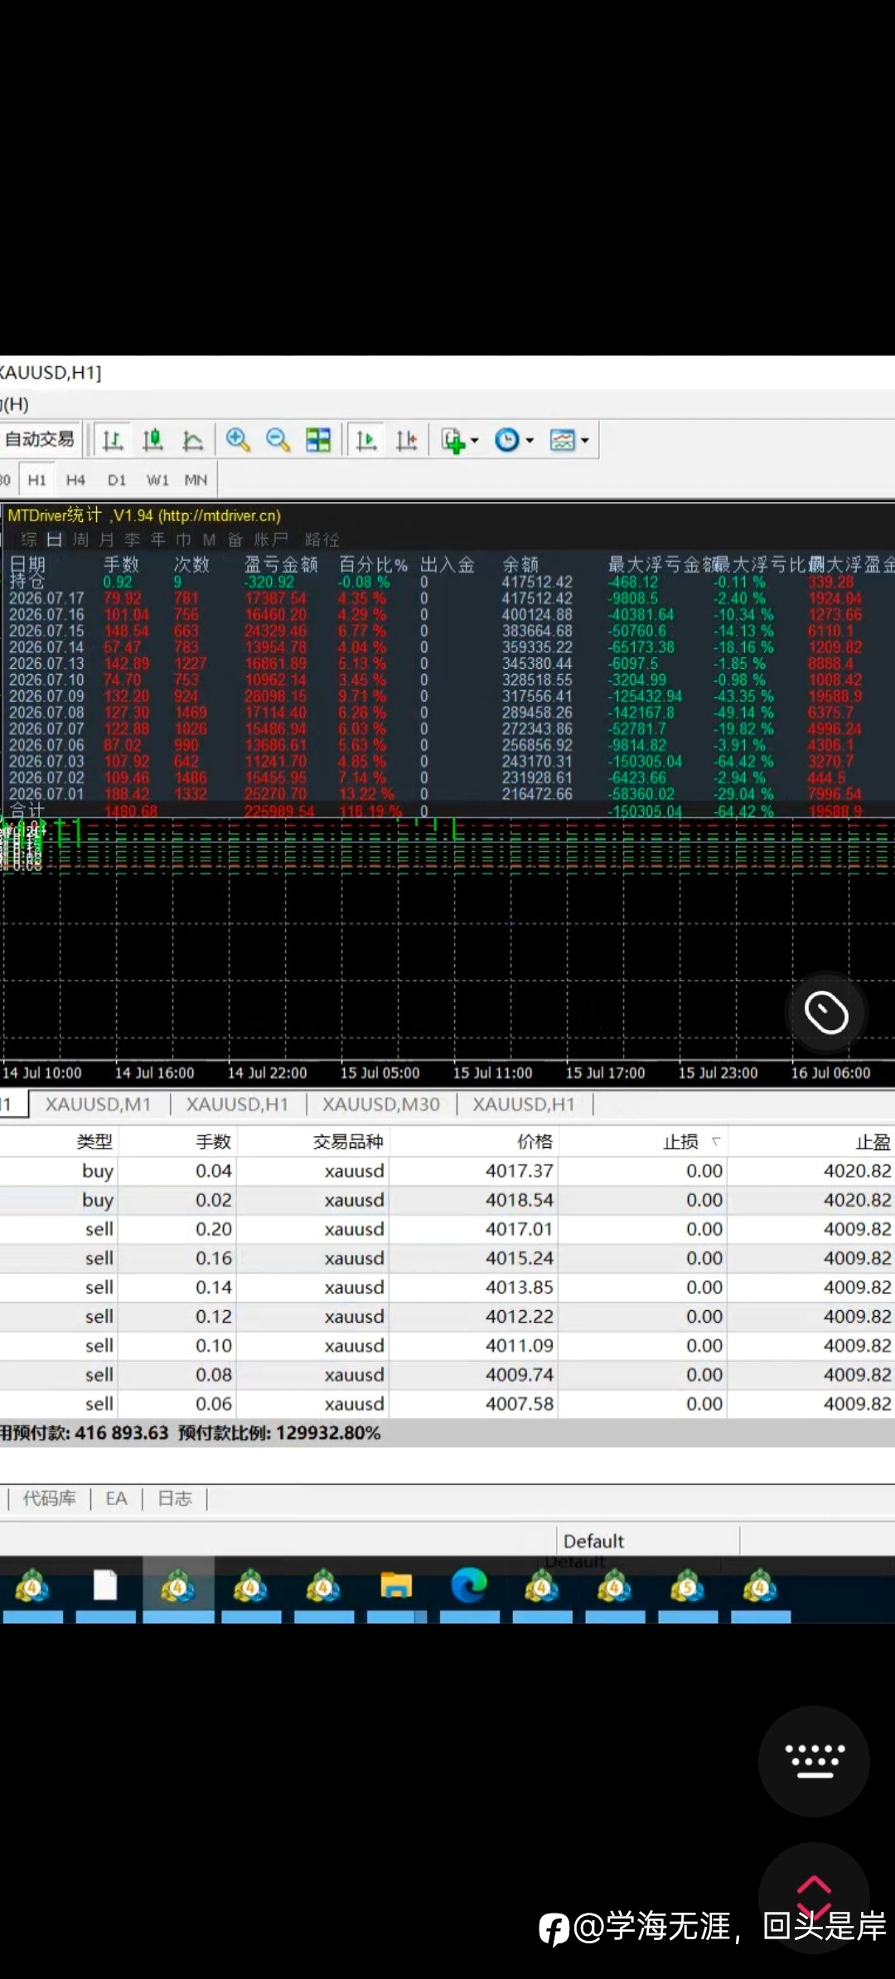Open the 日志 journal tab
The width and height of the screenshot is (895, 1979).
[x=175, y=1498]
